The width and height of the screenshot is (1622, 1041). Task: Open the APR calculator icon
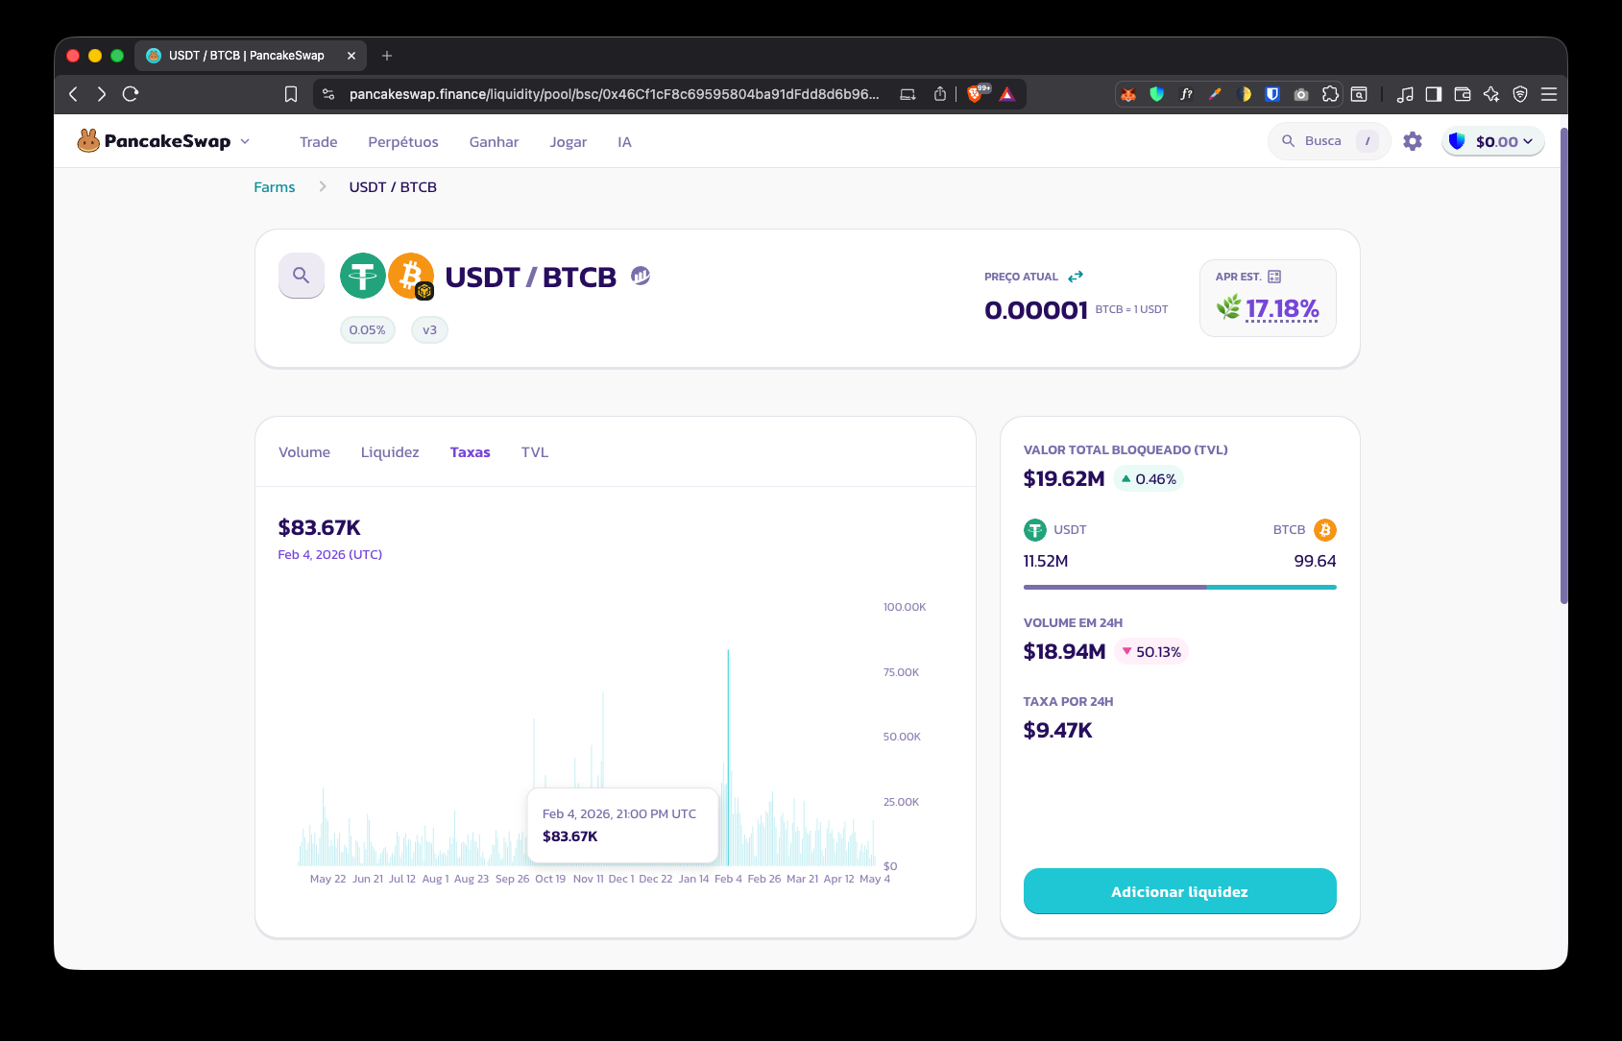point(1274,277)
